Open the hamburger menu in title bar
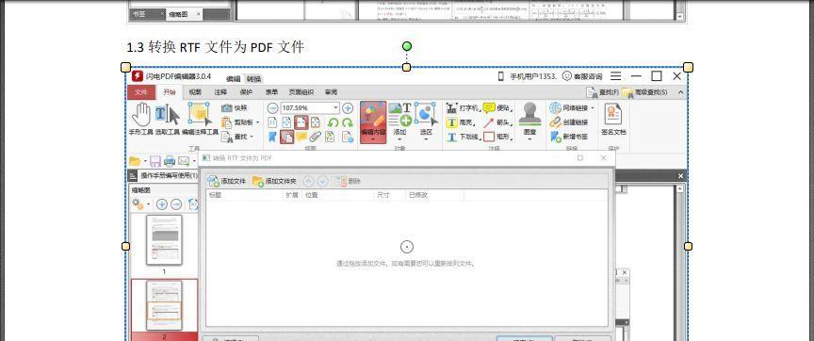Viewport: 814px width, 341px height. (616, 76)
